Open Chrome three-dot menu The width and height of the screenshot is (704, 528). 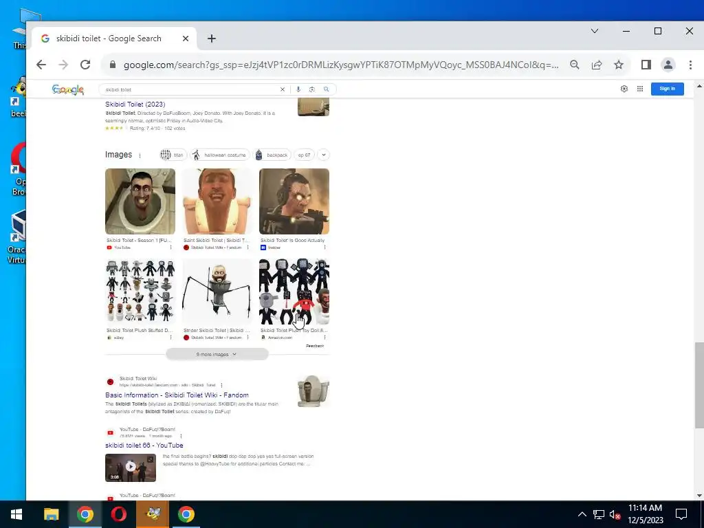[x=690, y=65]
